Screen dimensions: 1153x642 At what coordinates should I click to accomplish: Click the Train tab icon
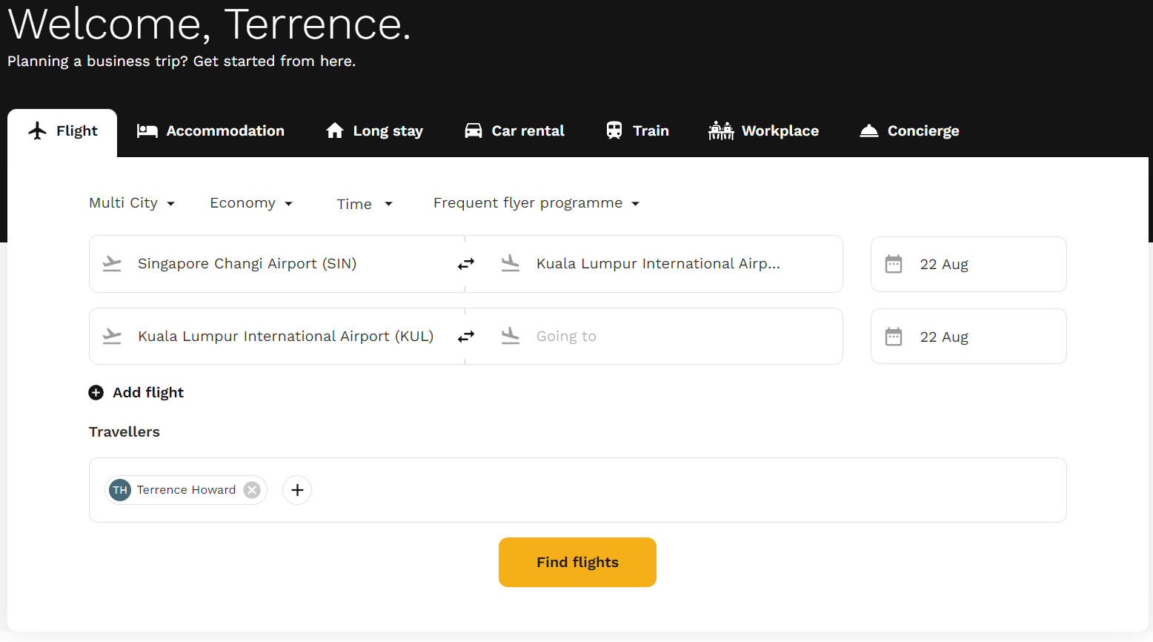[x=614, y=130]
